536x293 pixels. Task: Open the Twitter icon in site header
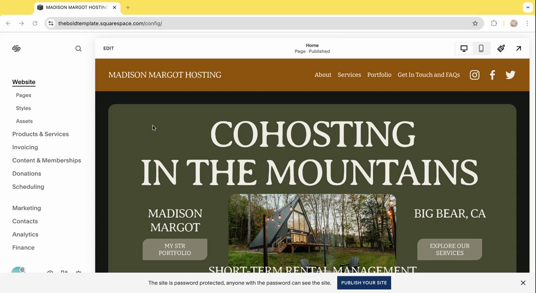[x=510, y=75]
